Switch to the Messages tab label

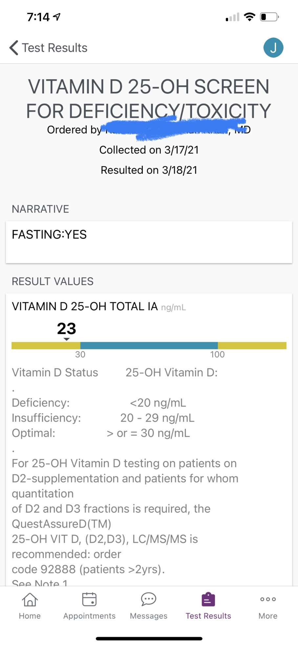click(x=148, y=616)
